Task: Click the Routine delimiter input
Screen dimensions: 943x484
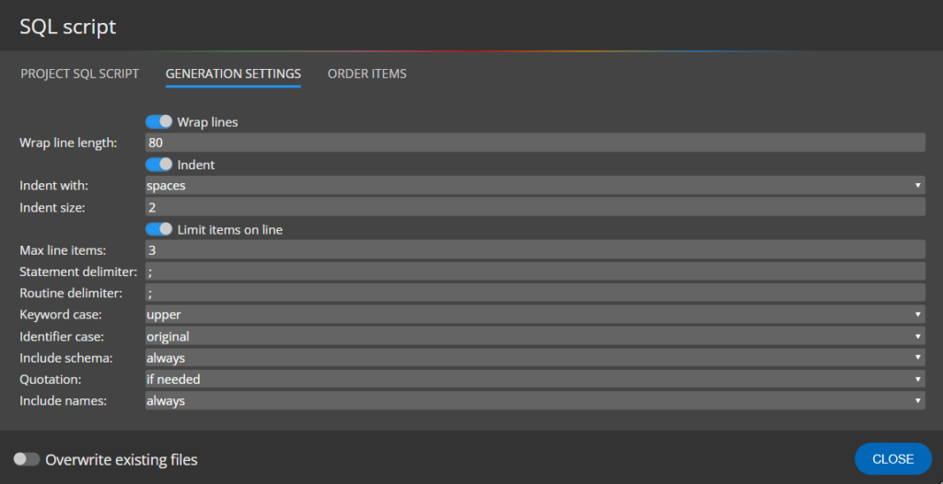Action: point(534,294)
